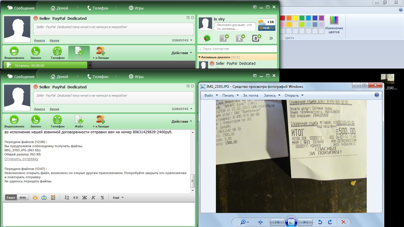Show the next photo in Photo Viewer
Screen dimensions: 404x227
306,222
